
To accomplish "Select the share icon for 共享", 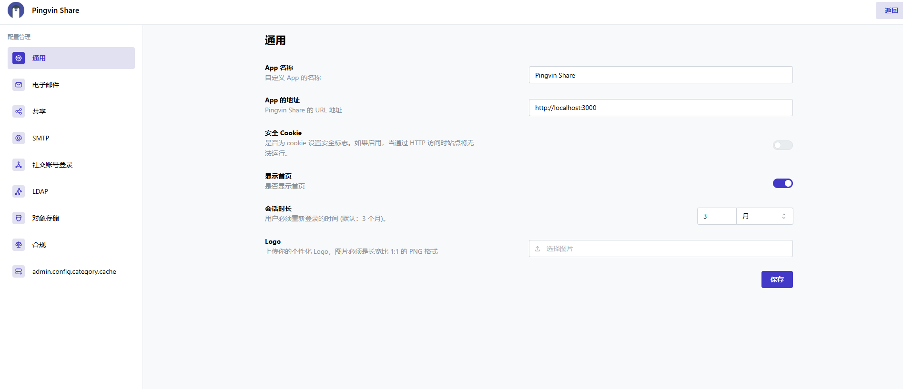I will (x=19, y=111).
